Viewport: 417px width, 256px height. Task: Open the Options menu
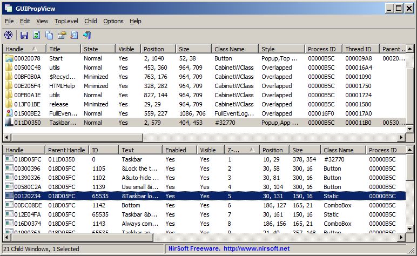click(x=113, y=21)
